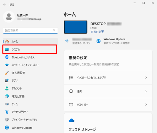Viewport: 157px width, 133px height.
Task: Select the ホーム house icon
Action: (7, 42)
